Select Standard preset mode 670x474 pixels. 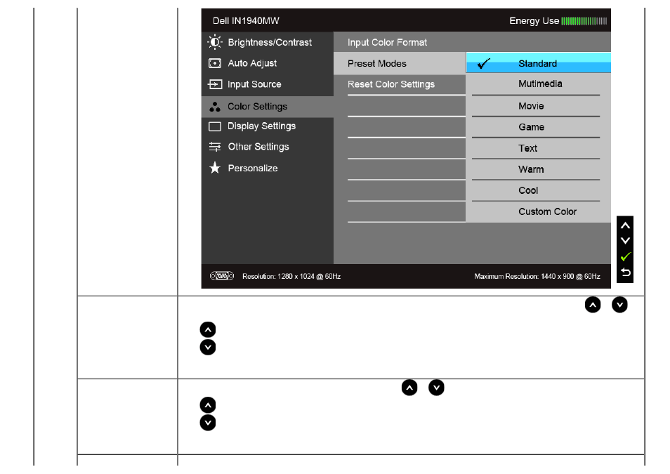pos(539,63)
